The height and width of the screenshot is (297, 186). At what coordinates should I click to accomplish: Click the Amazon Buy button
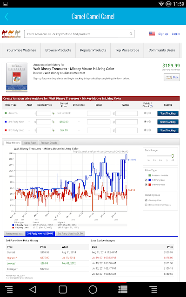pyautogui.click(x=172, y=77)
